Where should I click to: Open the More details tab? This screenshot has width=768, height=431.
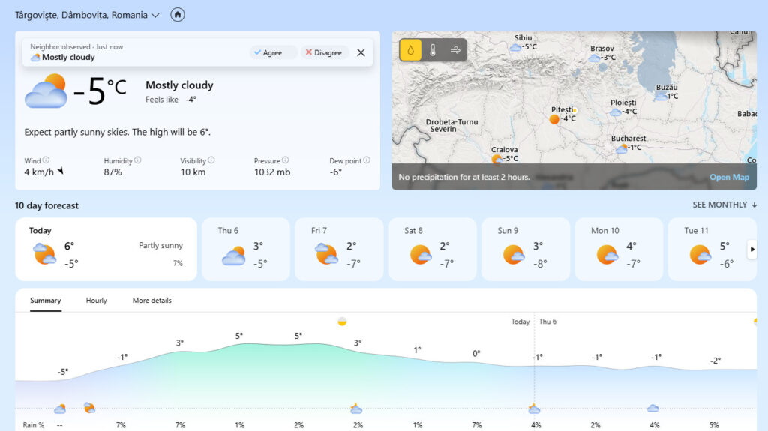[x=151, y=301]
